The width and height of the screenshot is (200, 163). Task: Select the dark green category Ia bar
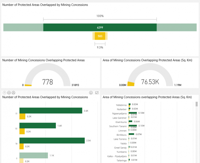(x=52, y=140)
